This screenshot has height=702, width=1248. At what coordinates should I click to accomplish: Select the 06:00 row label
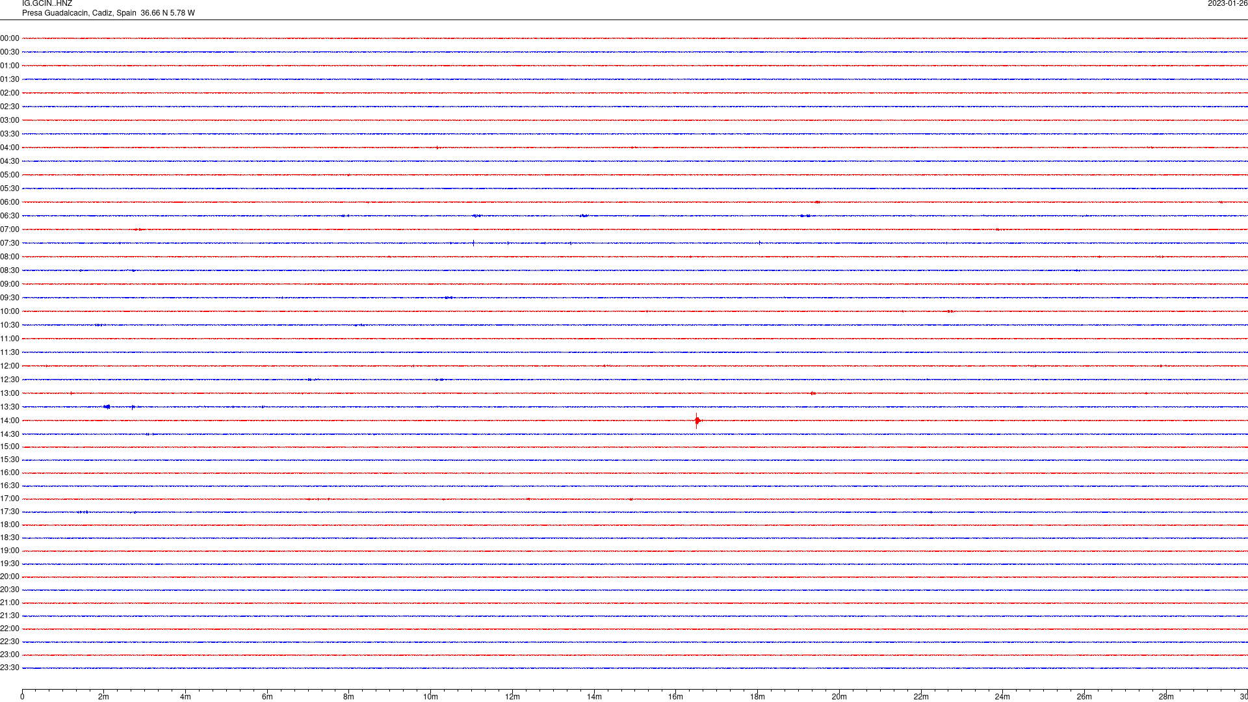(10, 202)
